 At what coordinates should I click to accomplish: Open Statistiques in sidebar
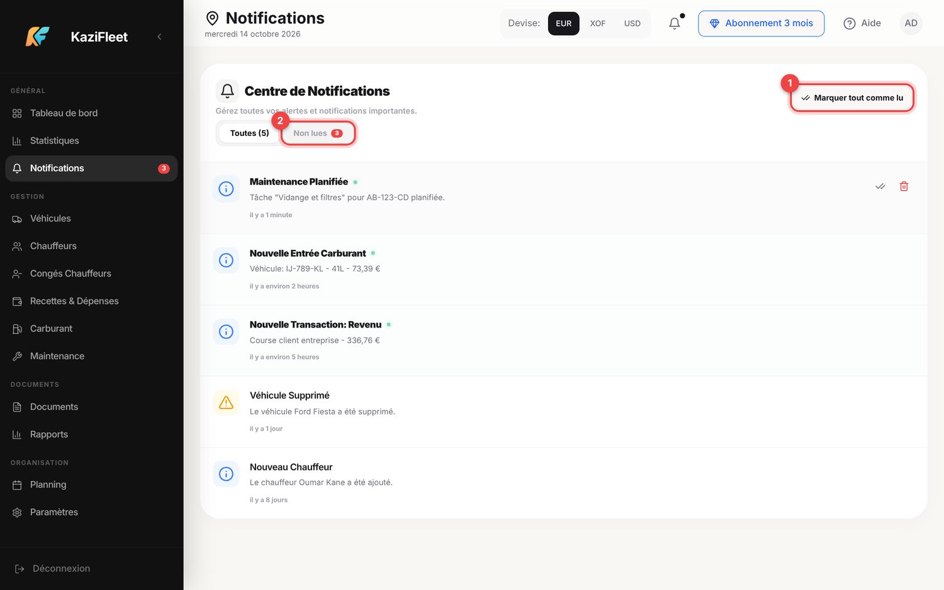(x=91, y=140)
